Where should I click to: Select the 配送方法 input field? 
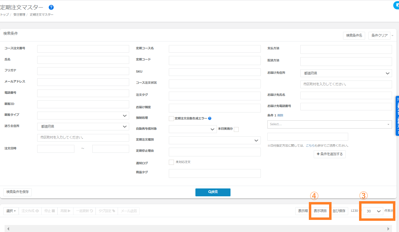[346, 62]
